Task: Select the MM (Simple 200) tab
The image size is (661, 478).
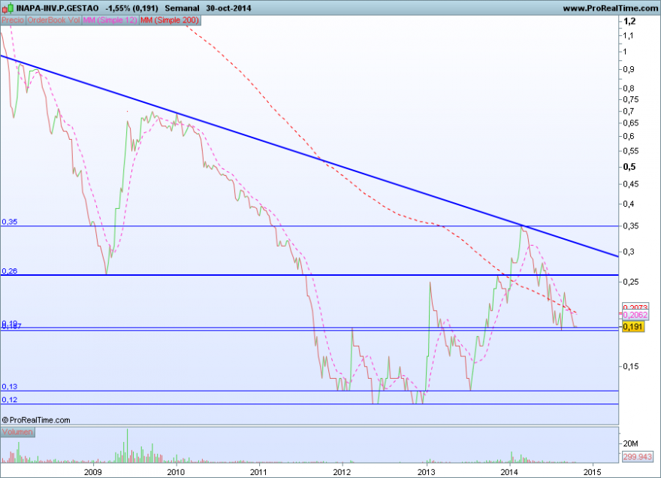Action: coord(170,20)
